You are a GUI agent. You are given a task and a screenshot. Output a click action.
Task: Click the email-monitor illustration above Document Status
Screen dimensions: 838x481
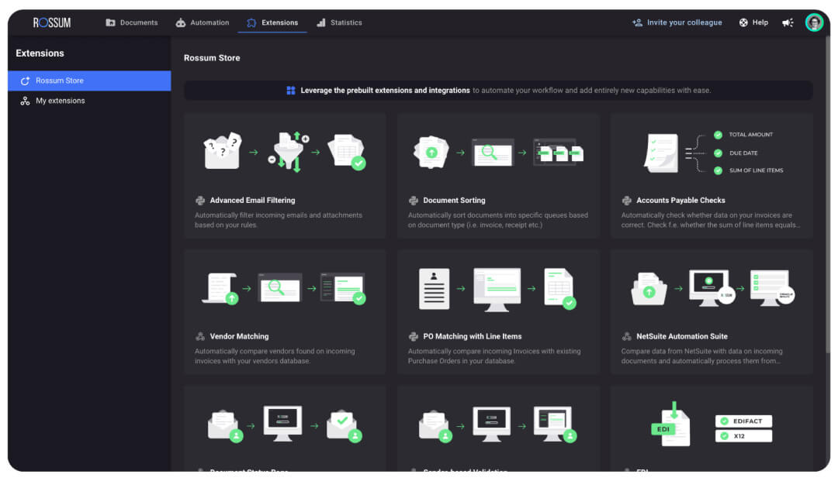pyautogui.click(x=285, y=425)
